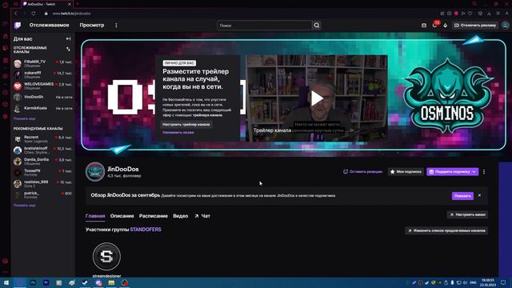Screen dimensions: 512x288
Task: Open a new browser tab with plus
Action: click(78, 4)
